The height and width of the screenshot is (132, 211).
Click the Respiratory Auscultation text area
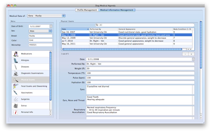point(140,111)
